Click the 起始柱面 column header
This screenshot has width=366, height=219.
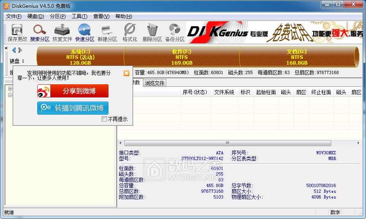[266, 93]
